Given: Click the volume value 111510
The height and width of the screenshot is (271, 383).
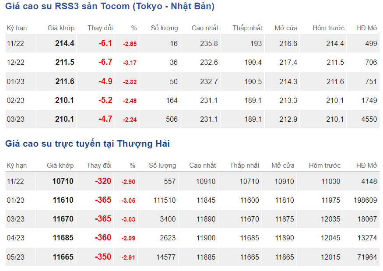Looking at the screenshot, I should point(164,201).
